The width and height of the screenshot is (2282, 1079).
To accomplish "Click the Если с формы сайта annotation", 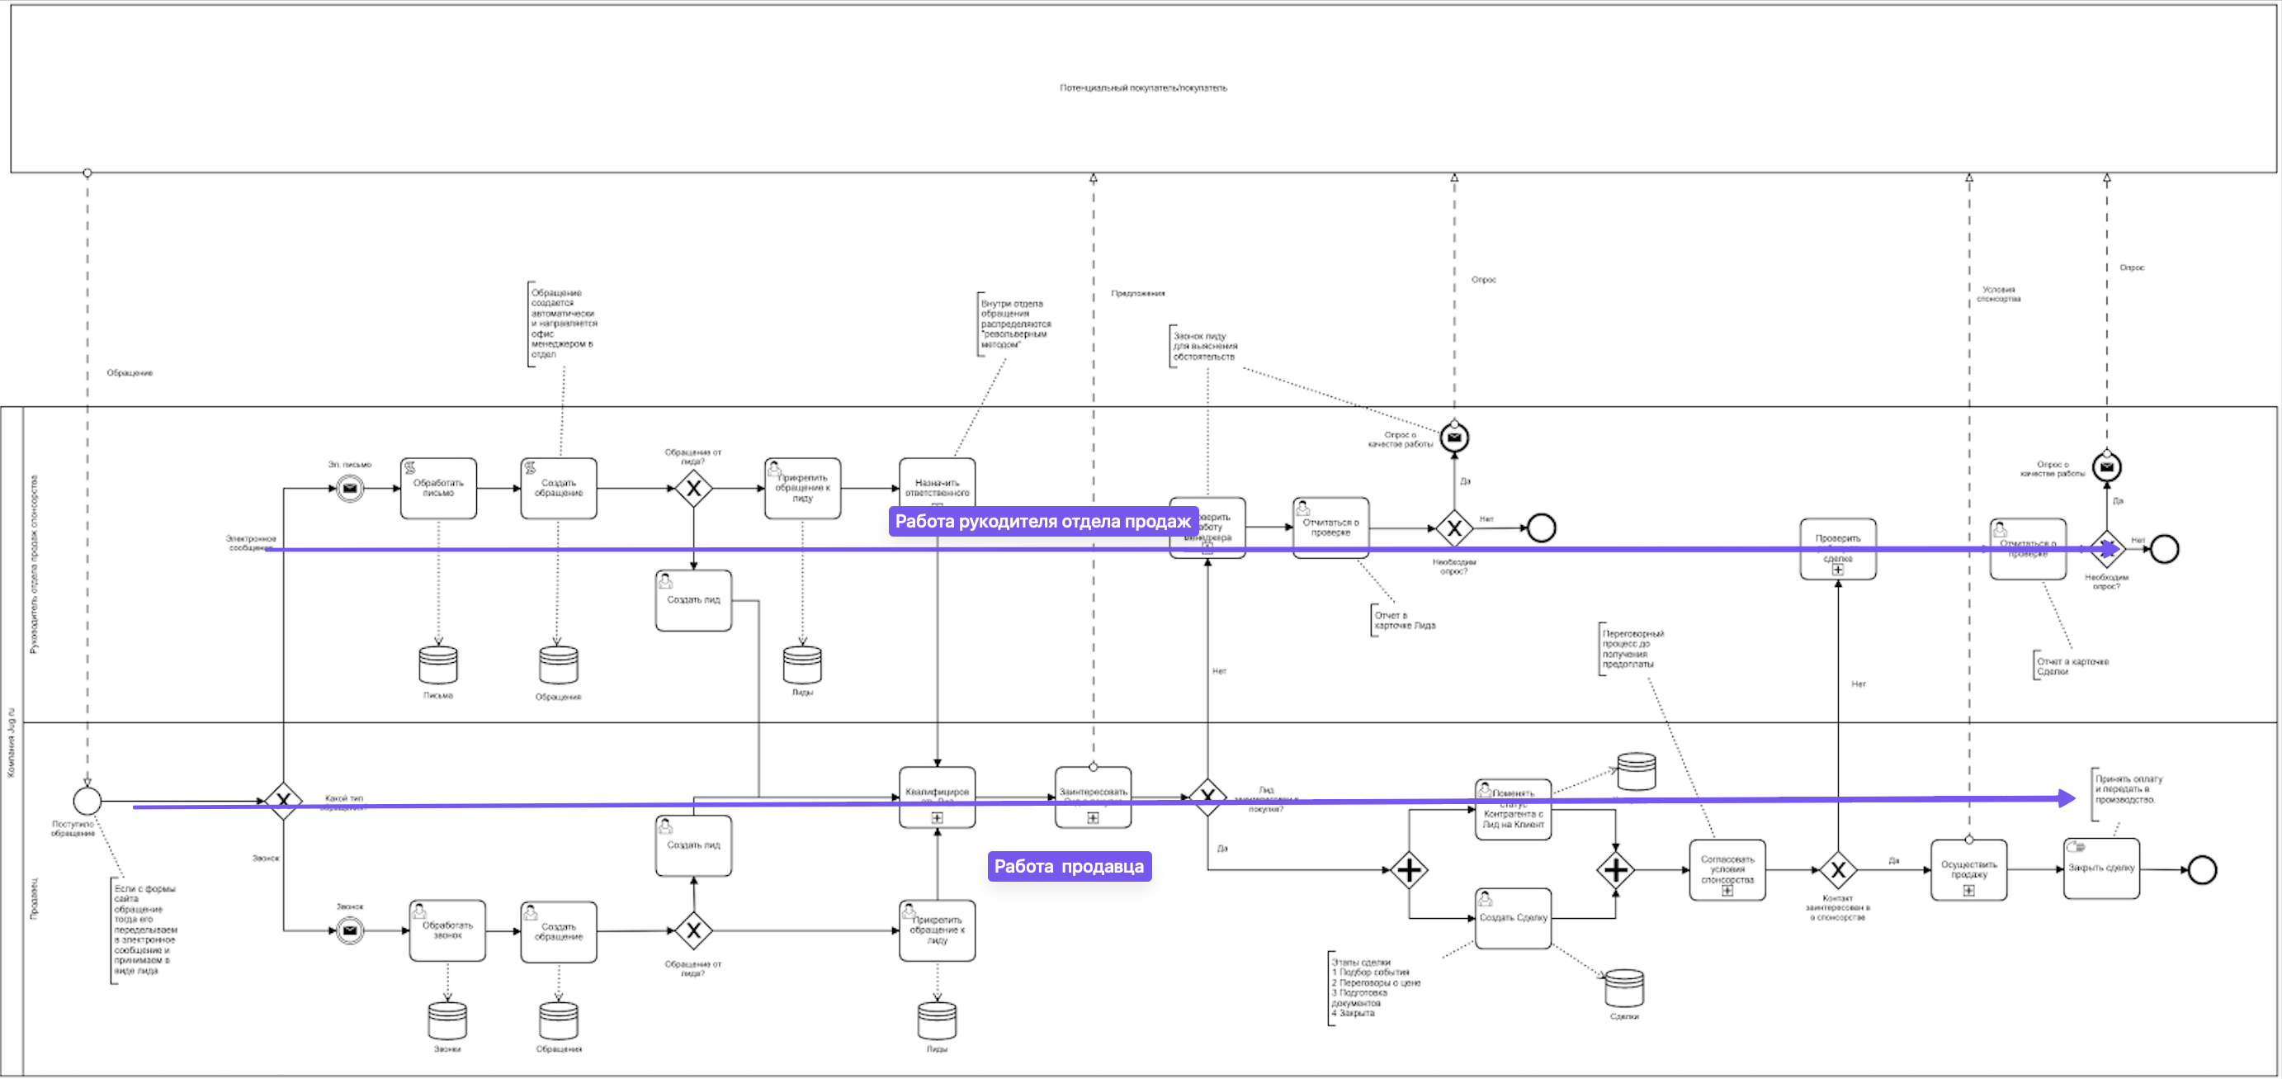I will pyautogui.click(x=144, y=930).
